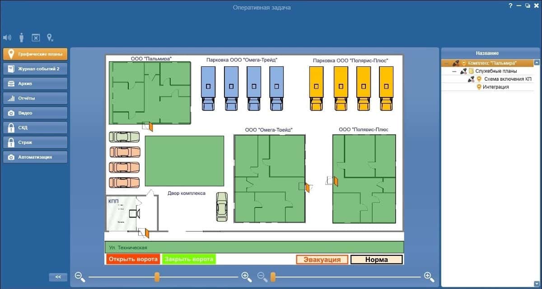Switch to the Архив section
542x289 pixels.
(x=35, y=83)
